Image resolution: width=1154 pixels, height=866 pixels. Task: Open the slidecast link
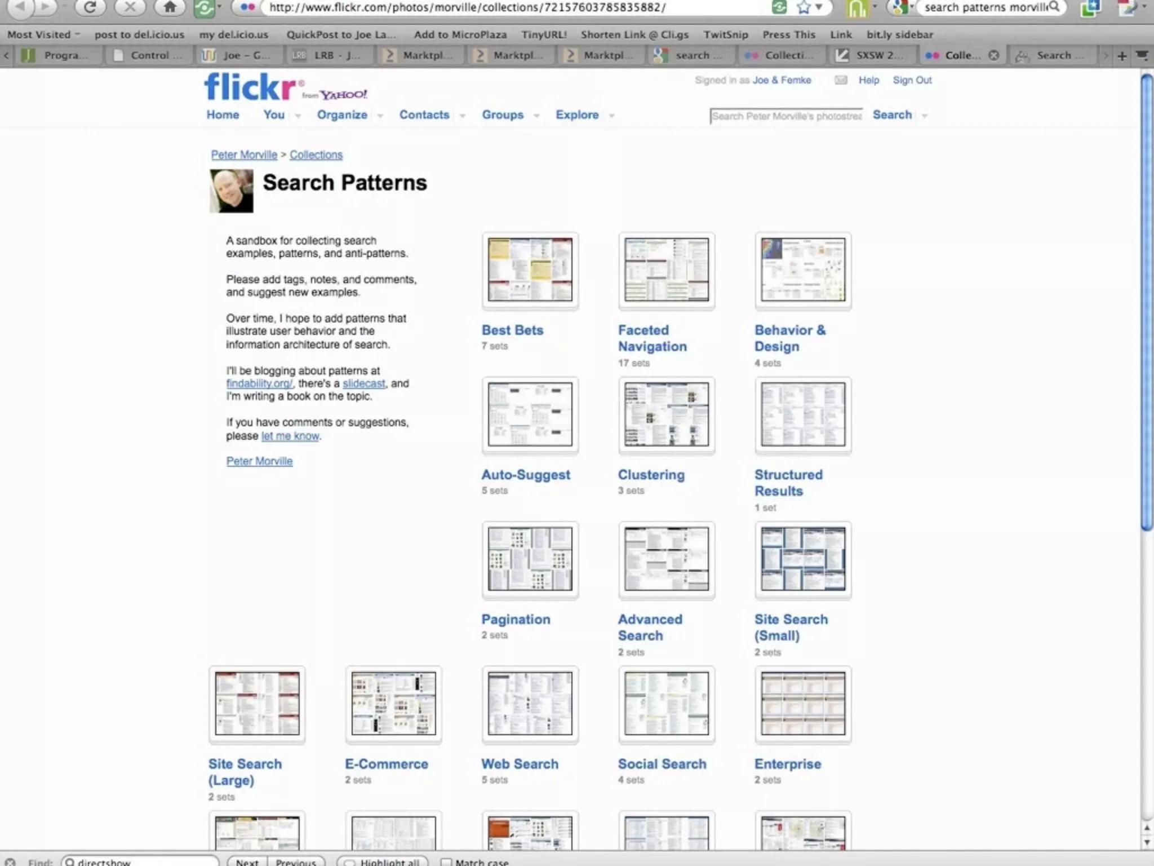coord(363,383)
